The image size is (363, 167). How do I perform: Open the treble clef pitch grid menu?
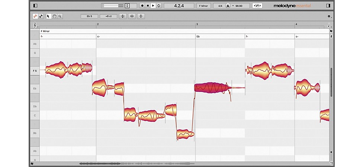tap(35, 25)
